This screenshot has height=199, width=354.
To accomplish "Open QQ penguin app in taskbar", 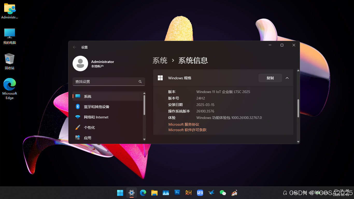I will (234, 193).
